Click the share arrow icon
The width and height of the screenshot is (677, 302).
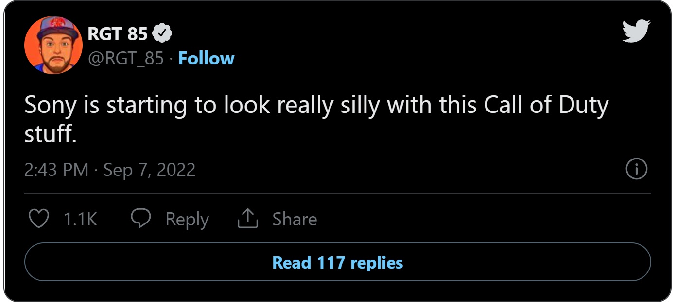(247, 219)
